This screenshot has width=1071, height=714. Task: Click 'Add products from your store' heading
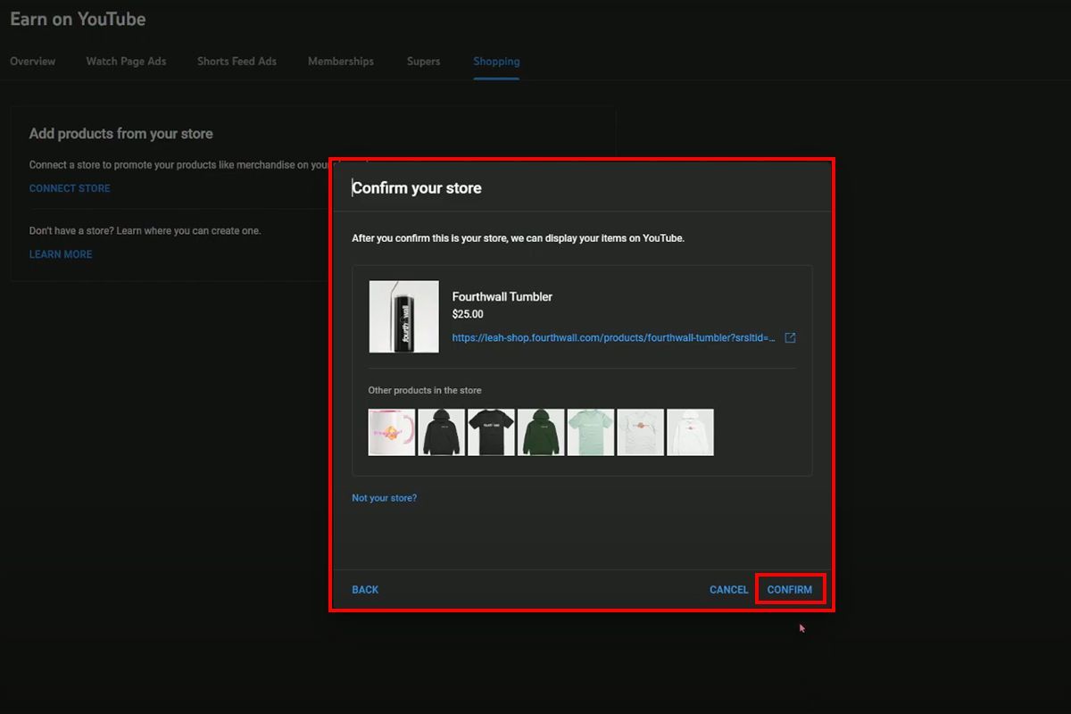click(120, 134)
